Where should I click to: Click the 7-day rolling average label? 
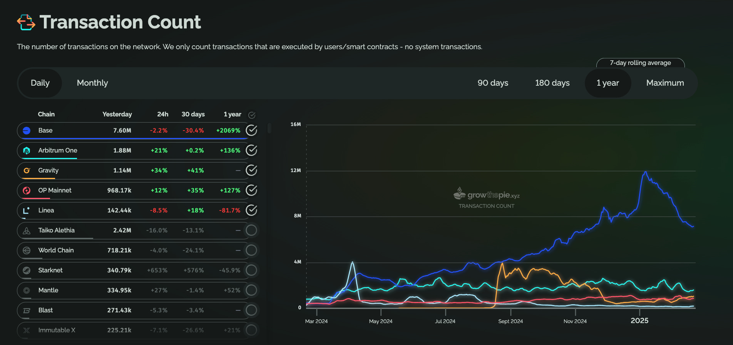640,63
